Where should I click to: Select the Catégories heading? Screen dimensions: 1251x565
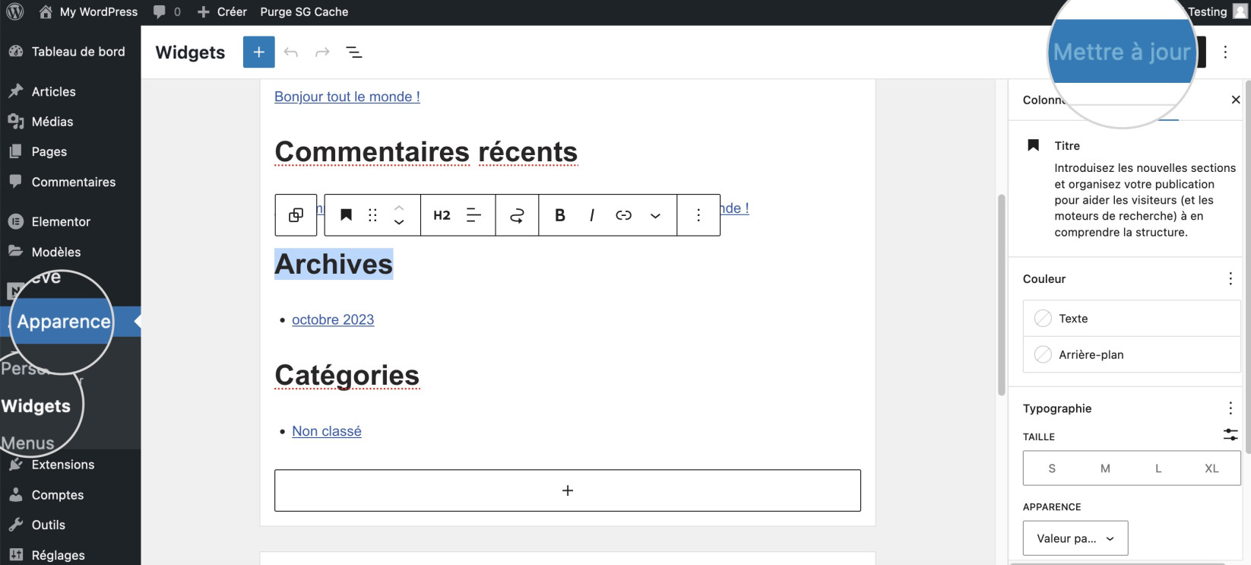click(x=347, y=376)
